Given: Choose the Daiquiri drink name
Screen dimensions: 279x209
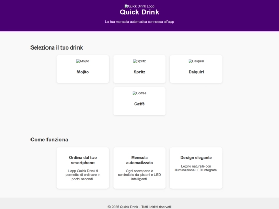Looking at the screenshot, I should (196, 72).
